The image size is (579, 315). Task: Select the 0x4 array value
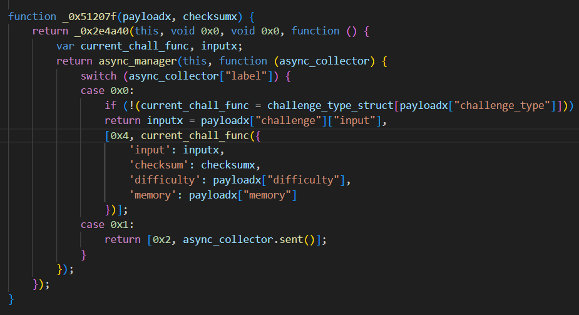(x=120, y=136)
